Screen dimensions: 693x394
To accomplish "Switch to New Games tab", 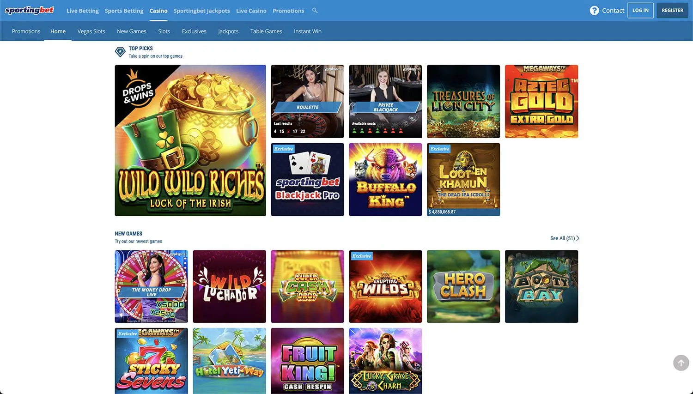I will 132,31.
